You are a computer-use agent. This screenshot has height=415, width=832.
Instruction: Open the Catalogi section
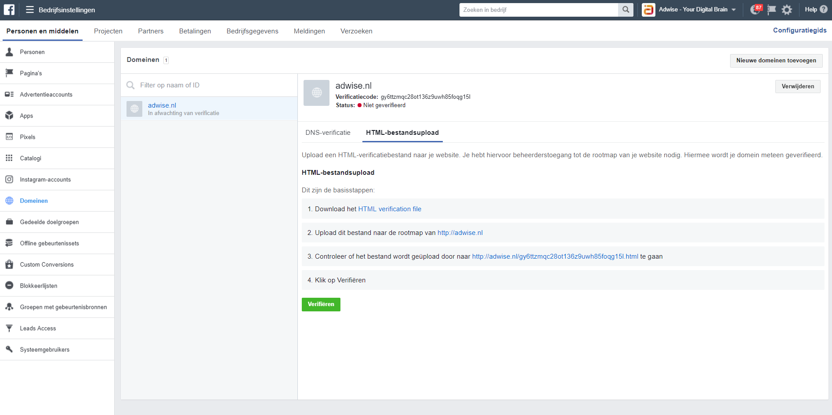(30, 158)
